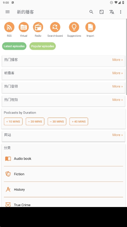Select the Popular episodes chip
127x227 pixels.
(x=42, y=46)
